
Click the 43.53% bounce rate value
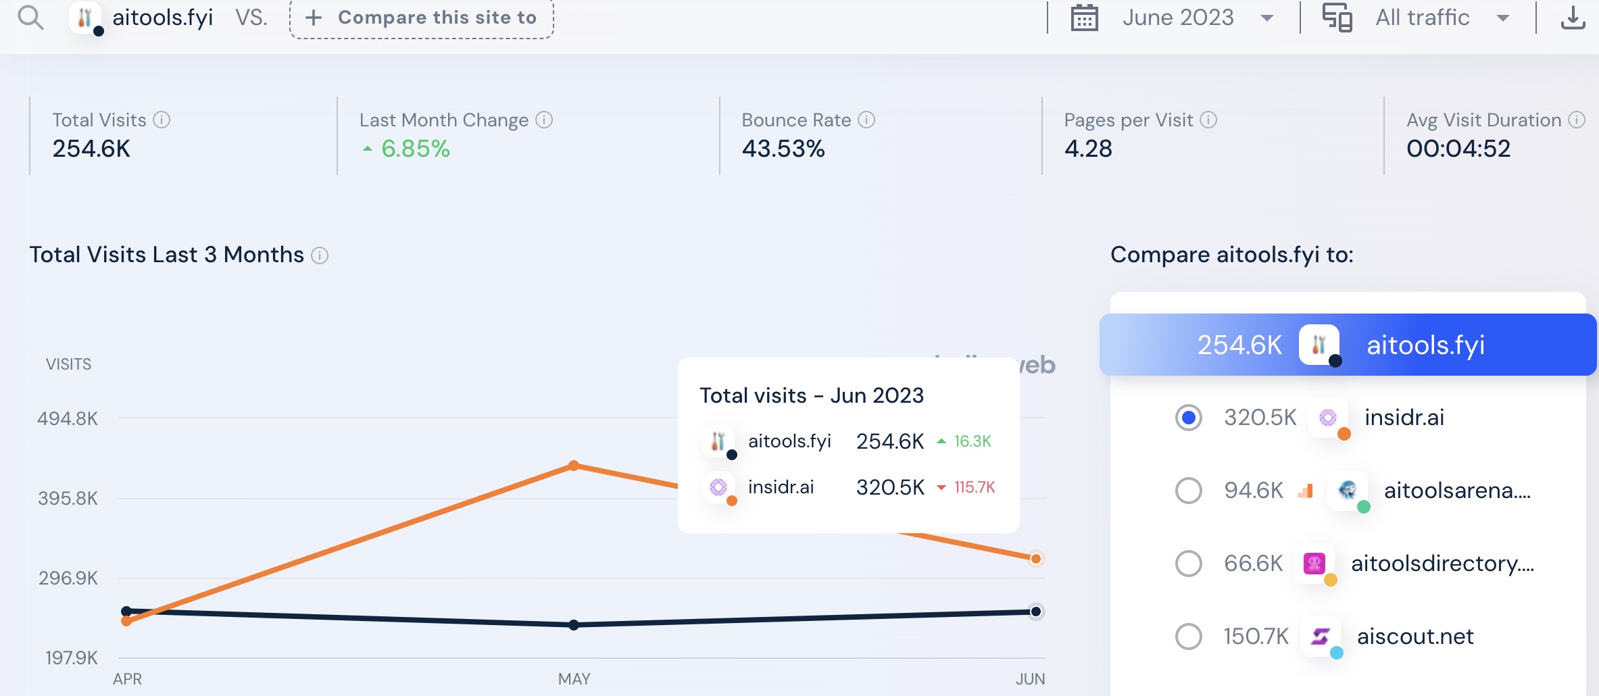tap(783, 149)
